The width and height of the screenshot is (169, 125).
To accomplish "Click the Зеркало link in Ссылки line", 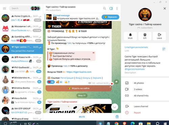I will point(97,78).
